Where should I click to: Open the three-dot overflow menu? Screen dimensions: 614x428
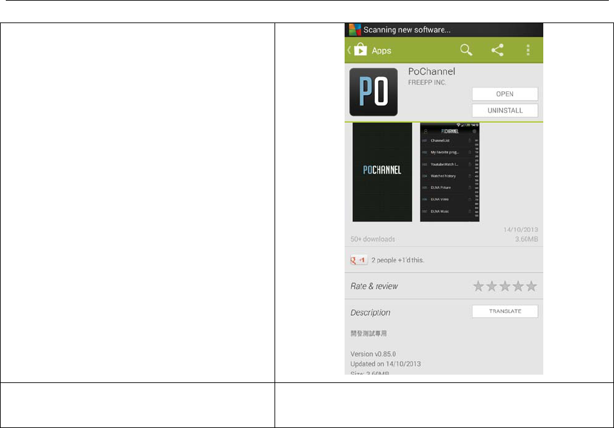[528, 50]
